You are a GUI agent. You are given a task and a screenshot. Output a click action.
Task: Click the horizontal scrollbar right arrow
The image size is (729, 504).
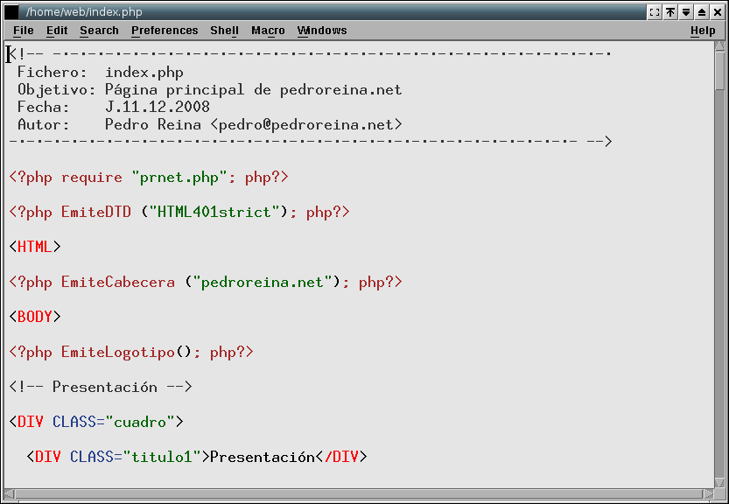pyautogui.click(x=708, y=494)
